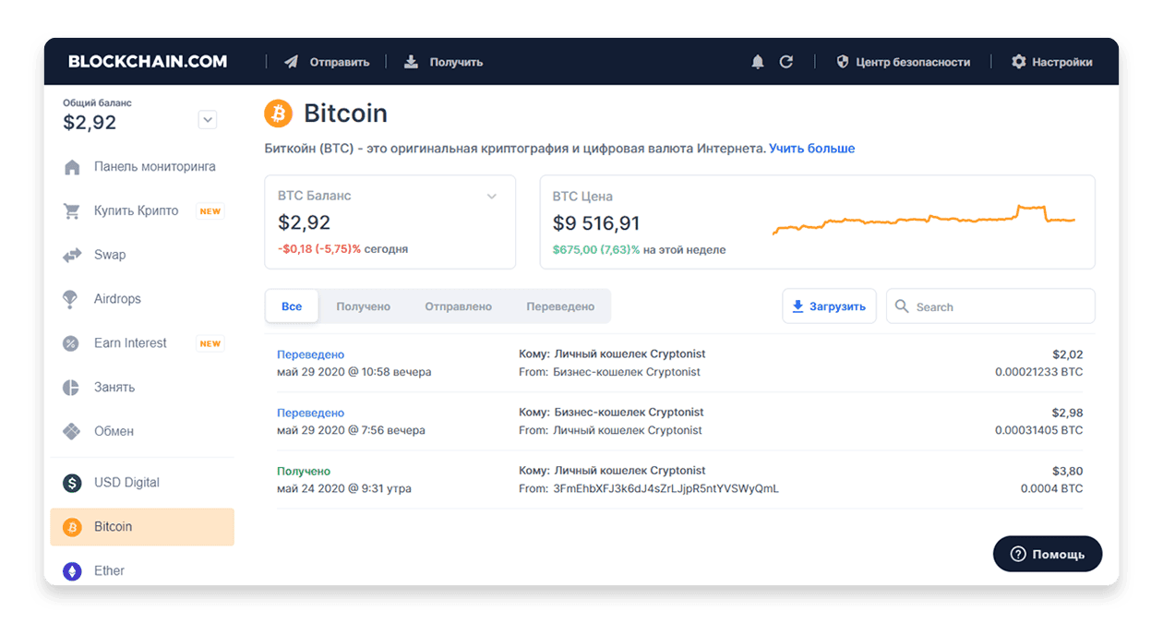Click the shield security center icon

(842, 62)
